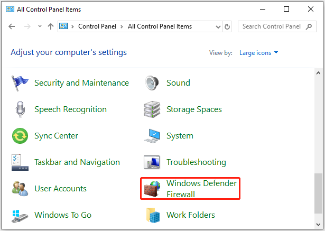This screenshot has height=231, width=325.
Task: Open the Troubleshooting link
Action: tap(196, 162)
